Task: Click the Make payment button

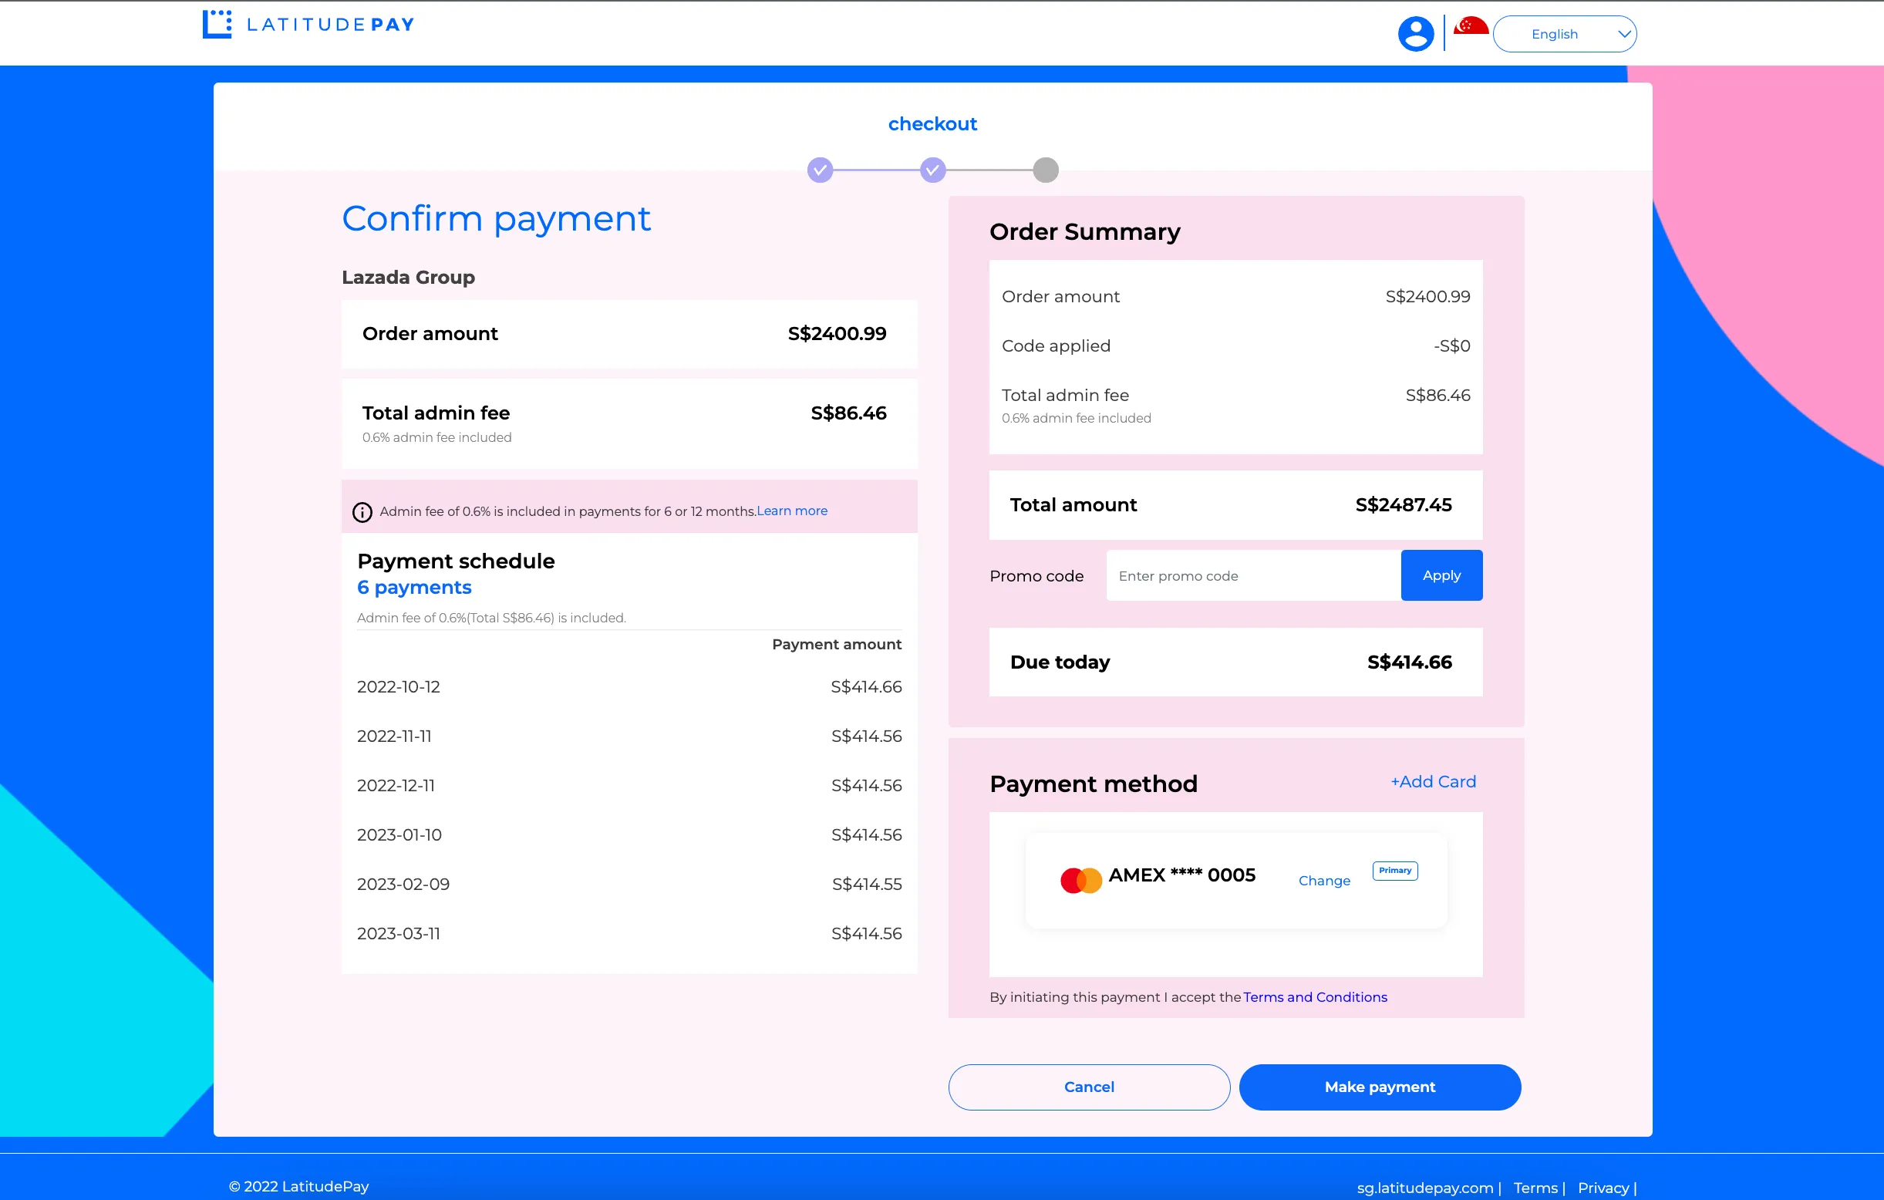Action: [1380, 1087]
